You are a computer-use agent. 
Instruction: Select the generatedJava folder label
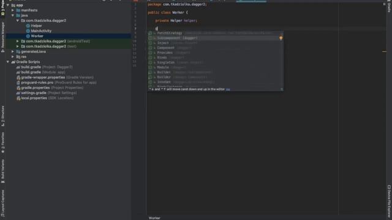point(33,51)
